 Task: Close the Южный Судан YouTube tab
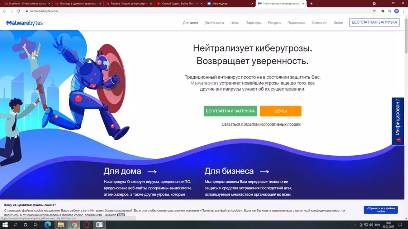coord(201,4)
